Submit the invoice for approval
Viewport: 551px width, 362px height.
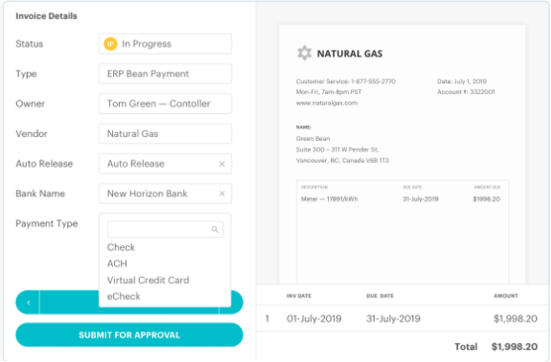click(x=129, y=335)
